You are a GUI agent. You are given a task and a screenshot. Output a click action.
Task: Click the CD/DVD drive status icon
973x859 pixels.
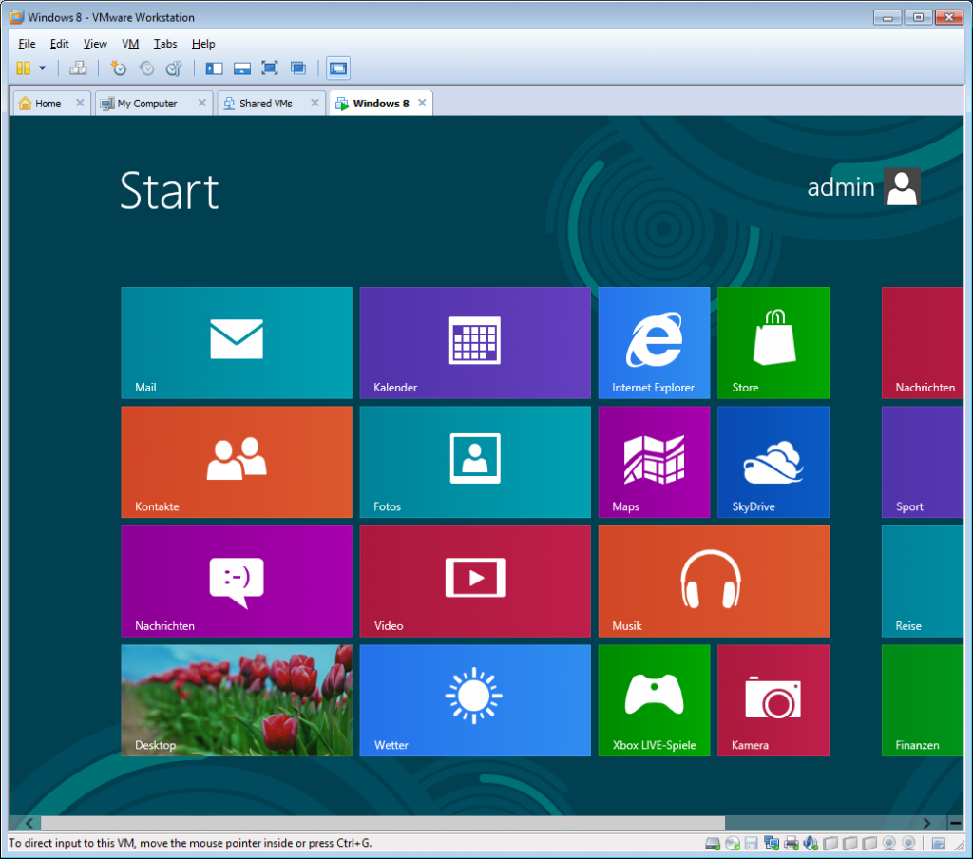733,844
